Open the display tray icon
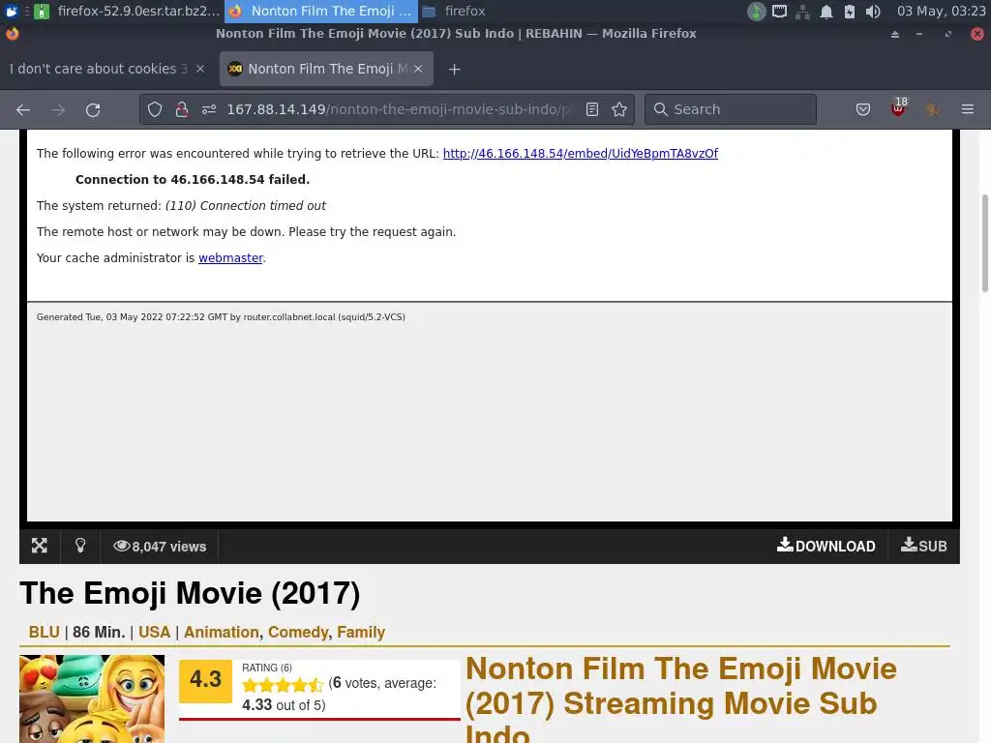991x743 pixels. tap(780, 12)
